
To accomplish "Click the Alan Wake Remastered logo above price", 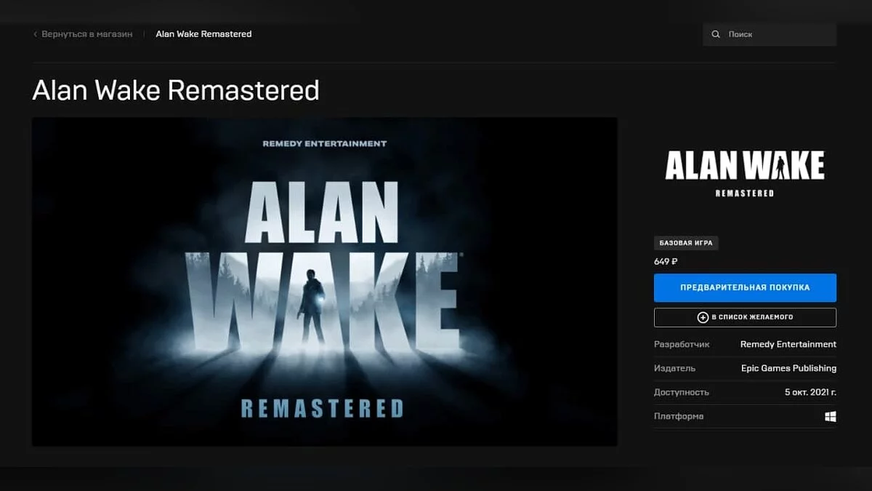I will 745,174.
